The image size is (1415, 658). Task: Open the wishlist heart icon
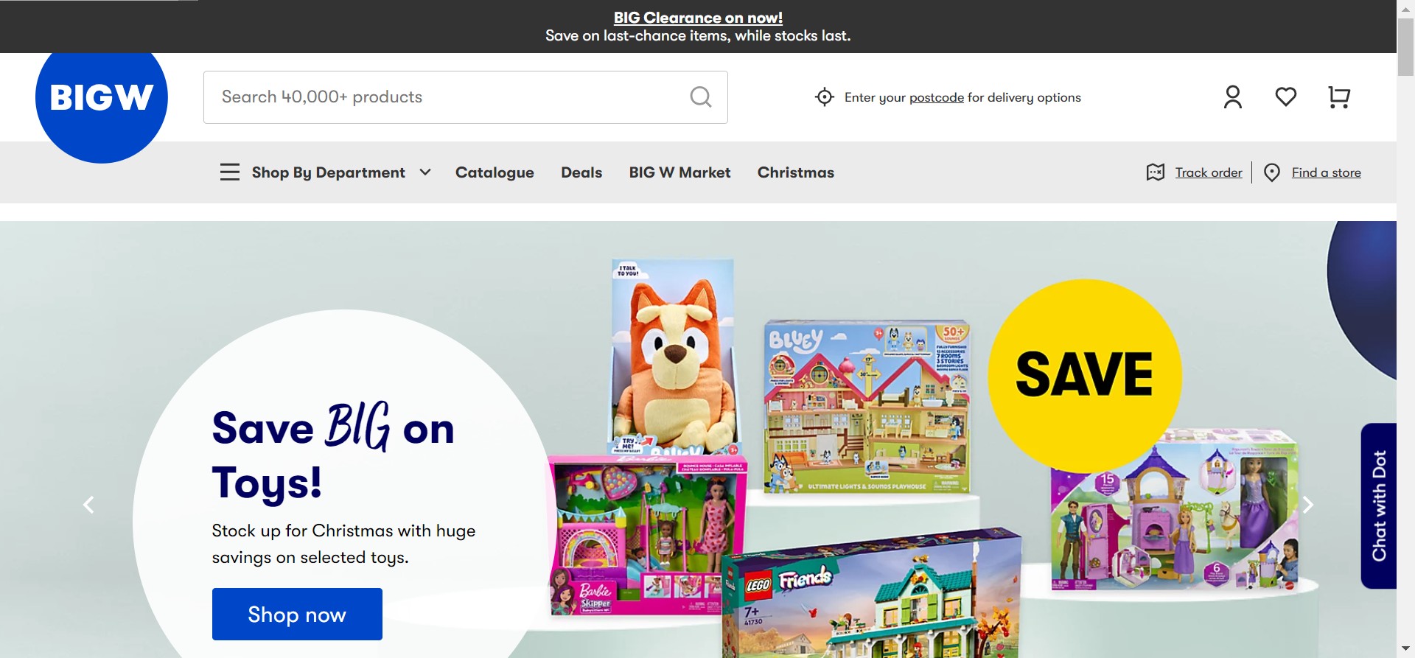coord(1286,97)
